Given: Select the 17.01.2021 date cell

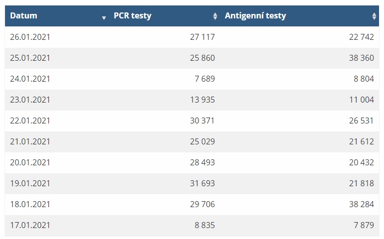Looking at the screenshot, I should pos(30,225).
